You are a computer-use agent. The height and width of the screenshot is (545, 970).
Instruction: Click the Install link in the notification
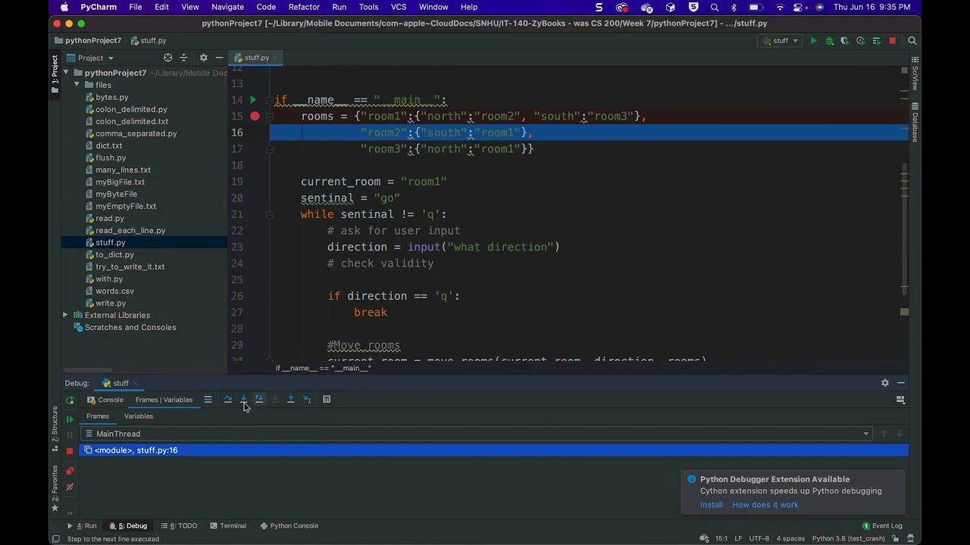(x=711, y=505)
